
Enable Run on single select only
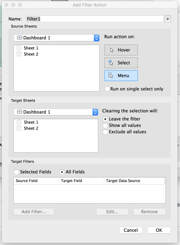pyautogui.click(x=107, y=89)
